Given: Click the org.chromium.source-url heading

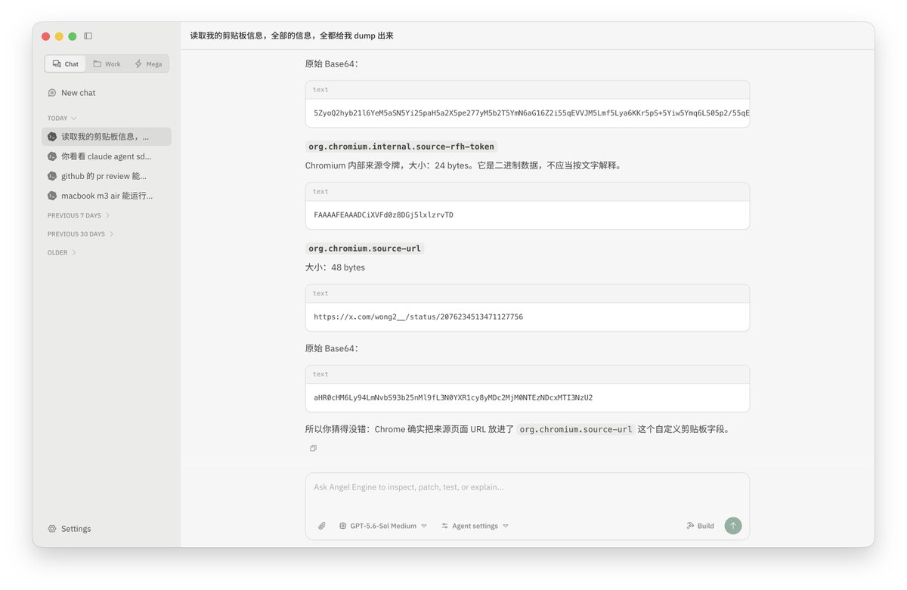Looking at the screenshot, I should coord(364,249).
